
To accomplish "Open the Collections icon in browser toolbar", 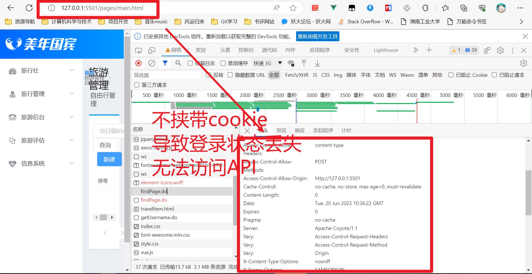I will 464,8.
